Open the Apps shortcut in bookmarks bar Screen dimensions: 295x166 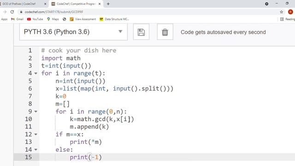[4, 19]
